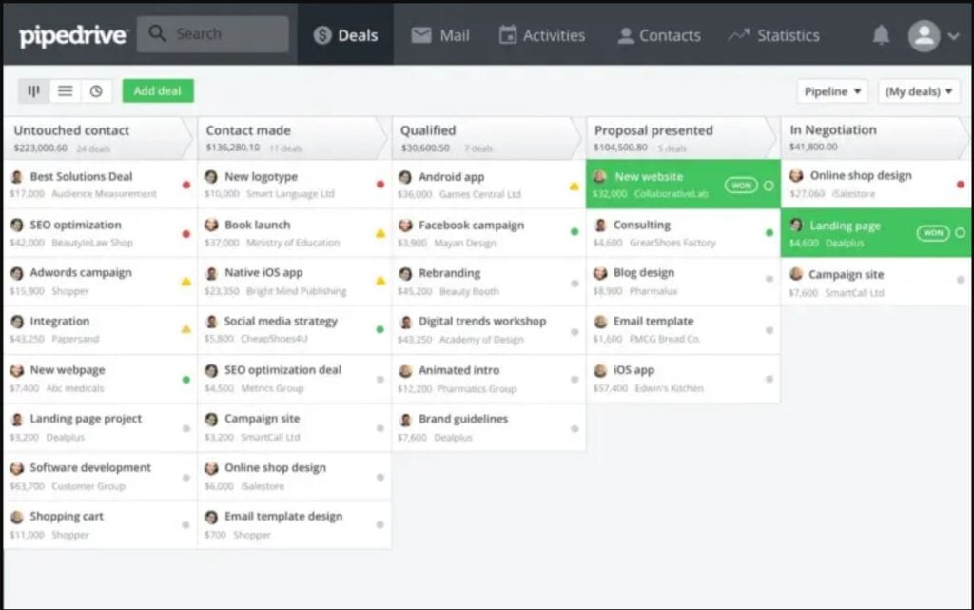Toggle gray activity dot on Animated intro
This screenshot has width=974, height=610.
[x=575, y=379]
